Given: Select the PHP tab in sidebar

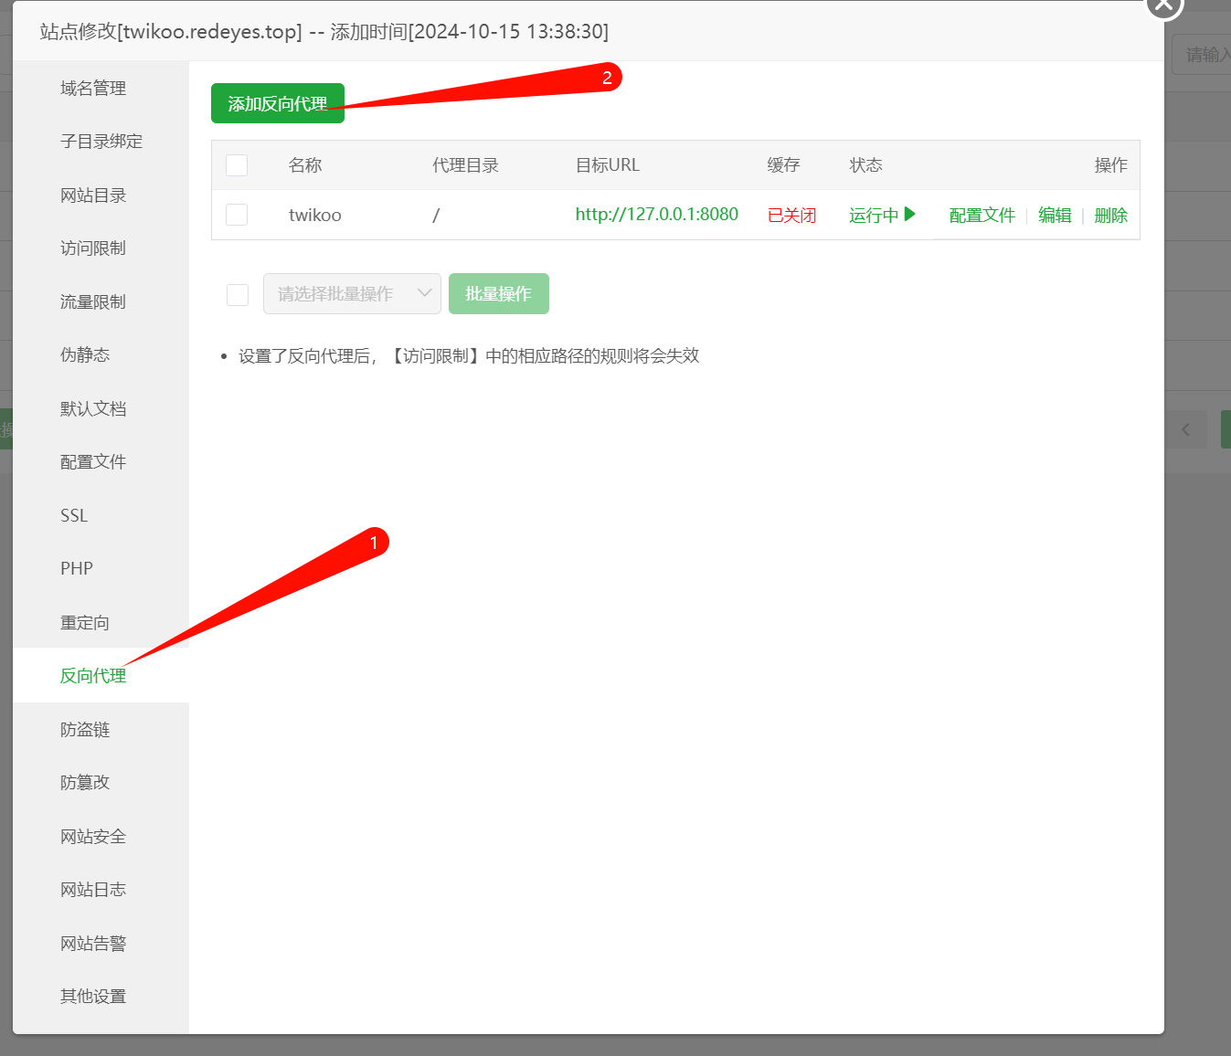Looking at the screenshot, I should [77, 569].
